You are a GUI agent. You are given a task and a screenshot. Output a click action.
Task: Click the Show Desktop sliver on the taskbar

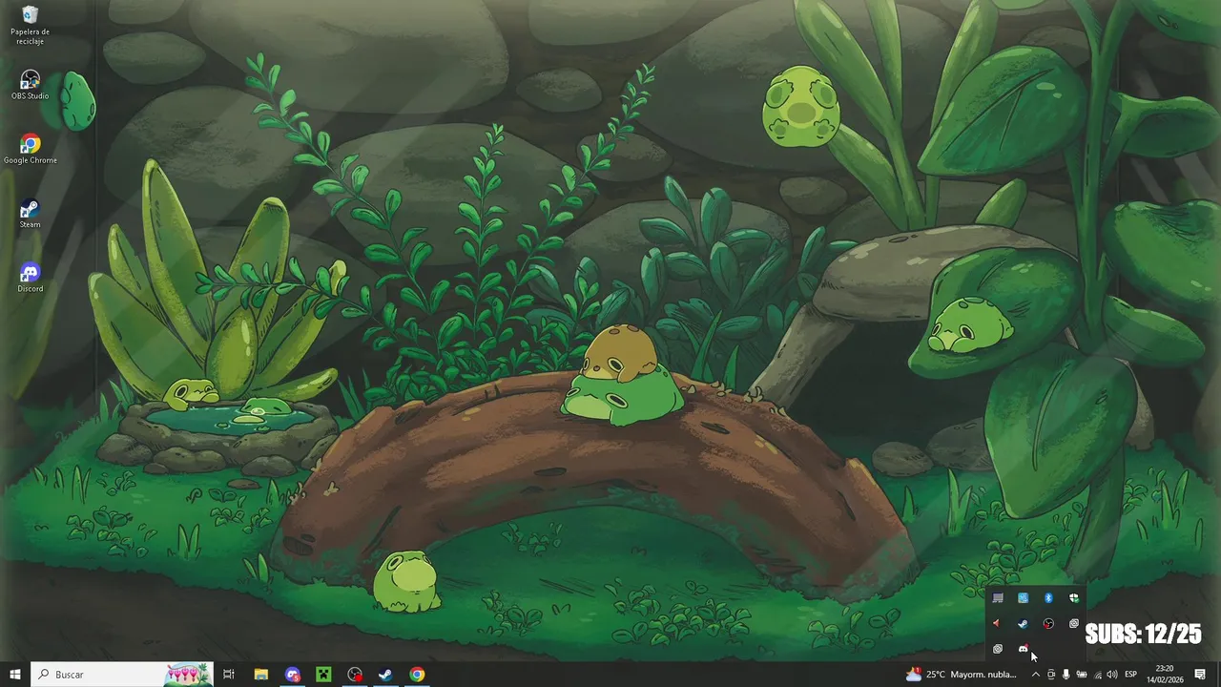coord(1218,675)
